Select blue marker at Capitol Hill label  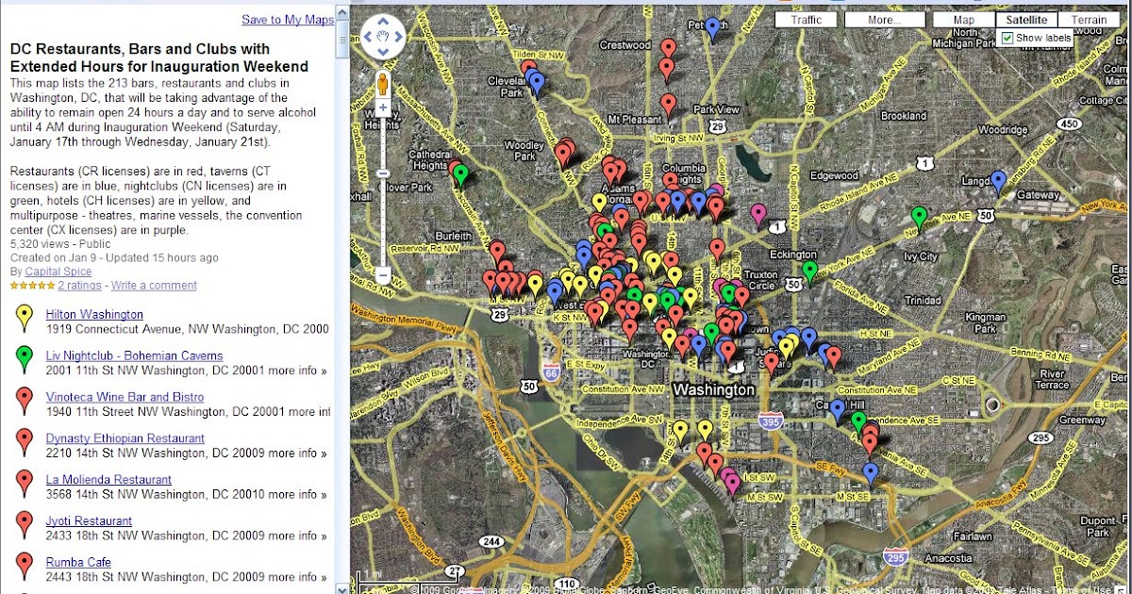(x=837, y=409)
